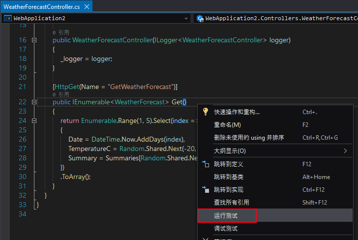Image resolution: width=358 pixels, height=240 pixels.
Task: Choose 重命名(M) from context menu
Action: click(x=275, y=125)
